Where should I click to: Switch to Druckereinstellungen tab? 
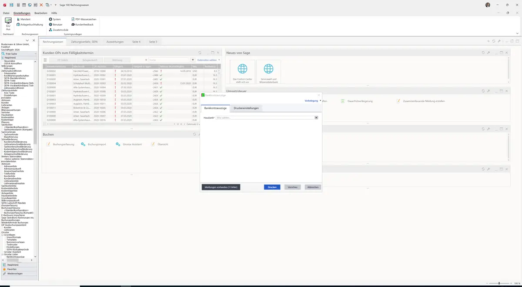click(x=246, y=108)
